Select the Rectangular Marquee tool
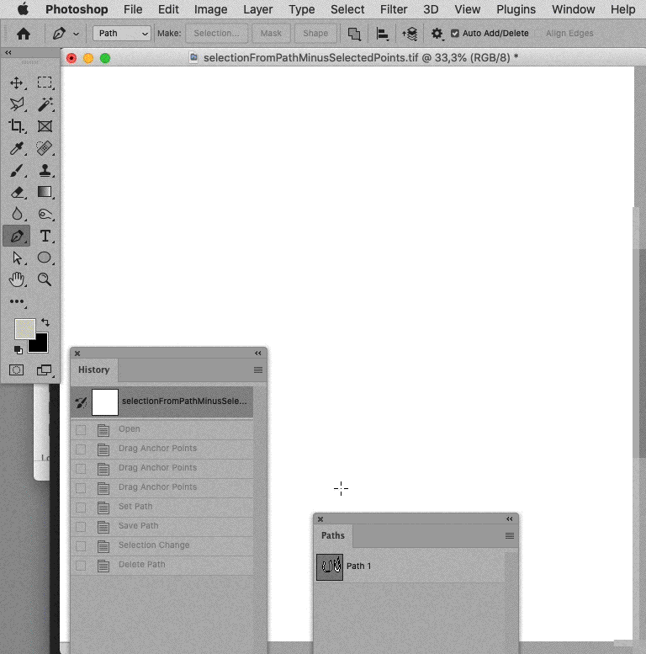Screen dimensions: 646x654 [45, 82]
